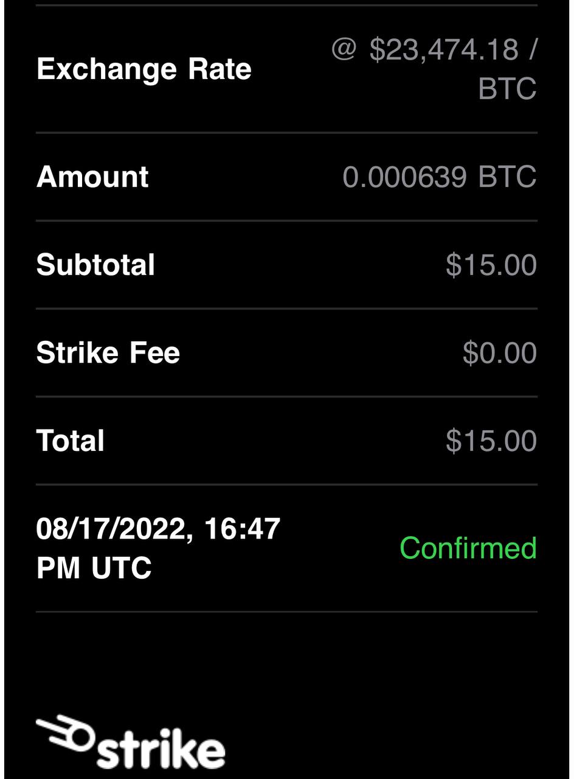Click the word Fee in Strike Fee
Viewport: 574px width, 779px height.
[x=154, y=353]
